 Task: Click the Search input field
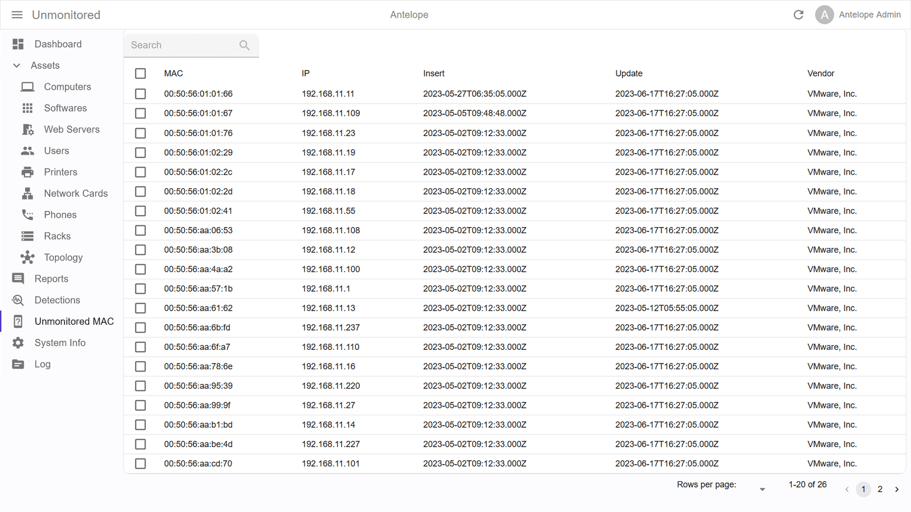click(191, 45)
